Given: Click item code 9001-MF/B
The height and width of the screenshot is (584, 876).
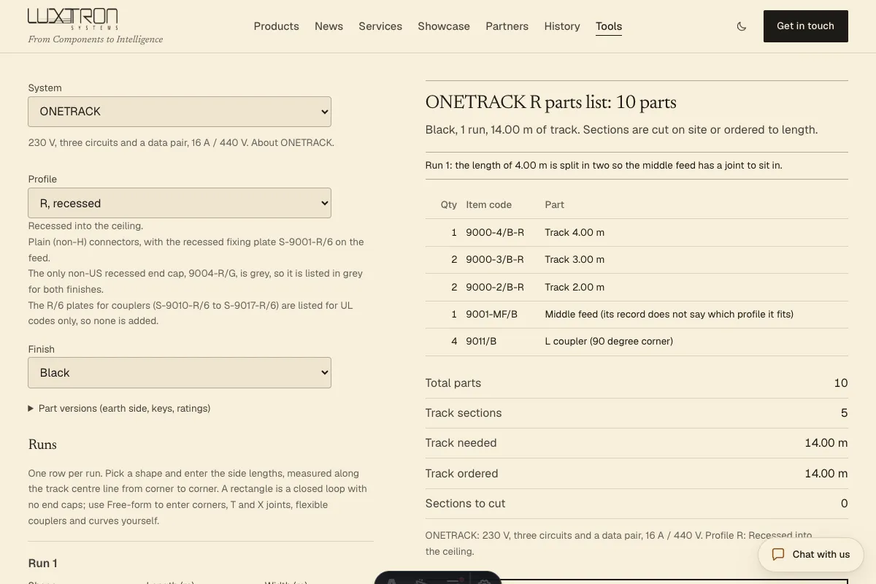Looking at the screenshot, I should coord(491,314).
